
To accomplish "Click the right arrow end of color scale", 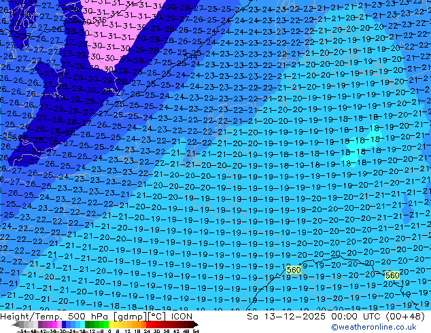I will pos(196,324).
